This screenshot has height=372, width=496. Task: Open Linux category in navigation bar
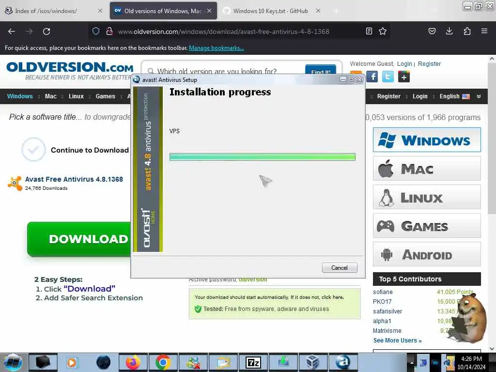point(76,96)
